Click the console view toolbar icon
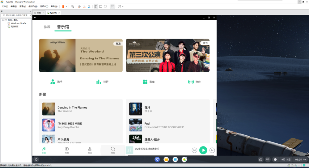Viewport: 309px width, 168px height. tap(112, 6)
